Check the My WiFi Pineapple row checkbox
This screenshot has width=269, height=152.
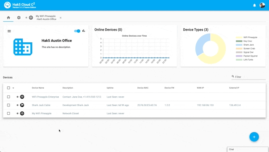pos(8,113)
